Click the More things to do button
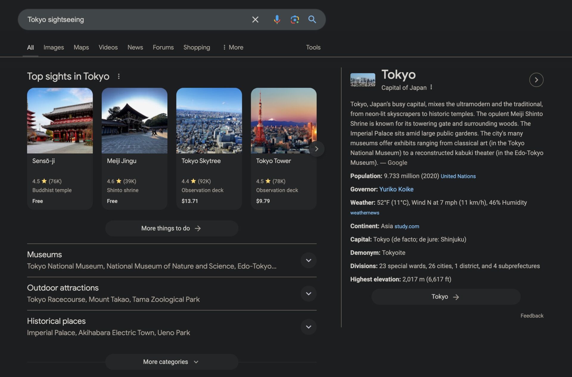 coord(172,228)
